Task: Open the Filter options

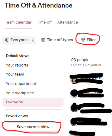Action: pos(88,40)
